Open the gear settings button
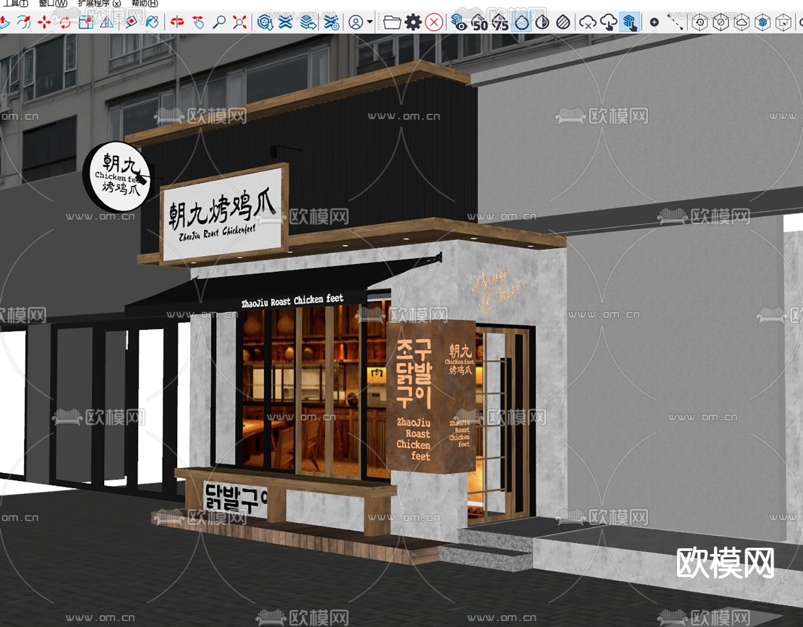The width and height of the screenshot is (803, 627). (413, 22)
